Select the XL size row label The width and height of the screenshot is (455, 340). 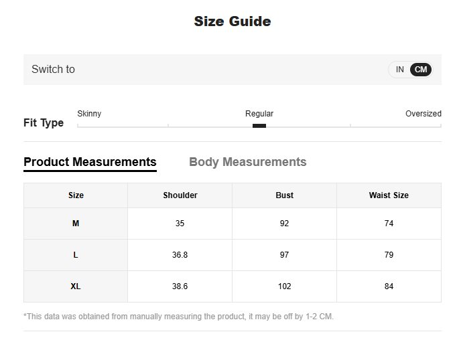pos(76,286)
